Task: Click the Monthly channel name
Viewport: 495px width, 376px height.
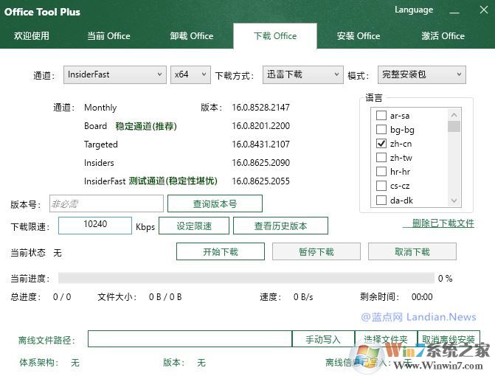Action: coord(100,108)
